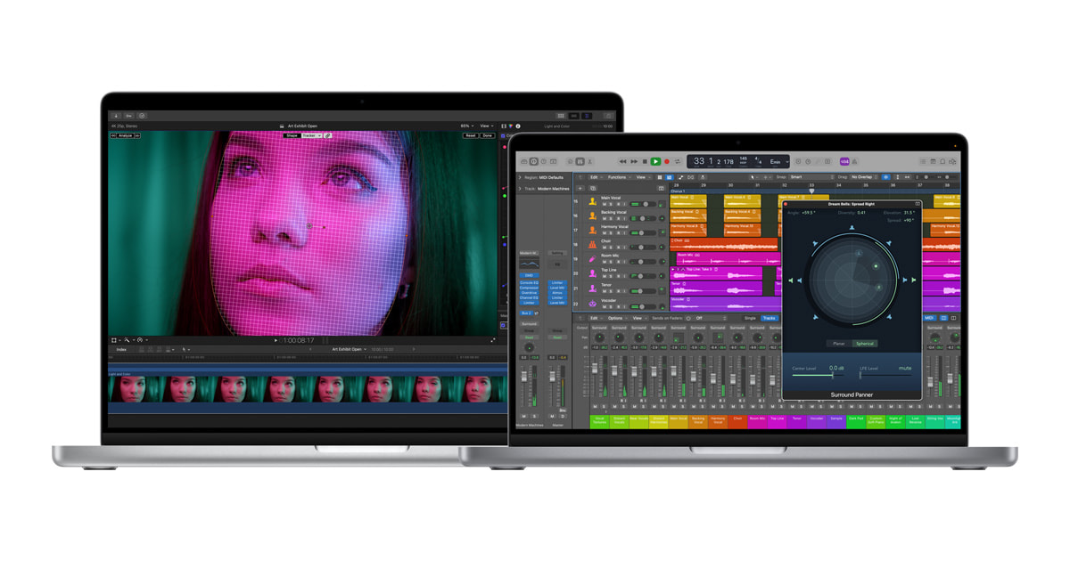Open the E min key signature dropdown
The height and width of the screenshot is (561, 1070).
pos(776,162)
